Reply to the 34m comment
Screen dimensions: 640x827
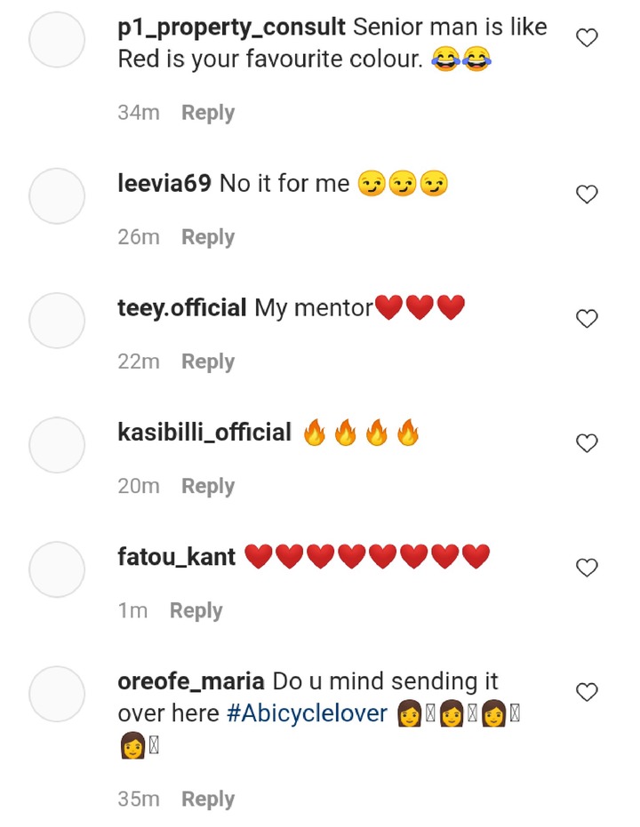(208, 113)
